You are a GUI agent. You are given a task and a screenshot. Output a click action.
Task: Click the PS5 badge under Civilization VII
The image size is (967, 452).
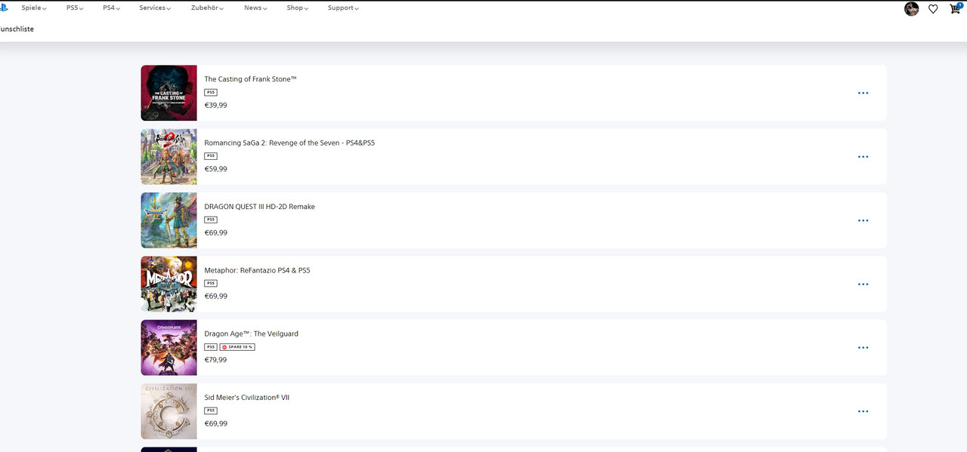[211, 410]
